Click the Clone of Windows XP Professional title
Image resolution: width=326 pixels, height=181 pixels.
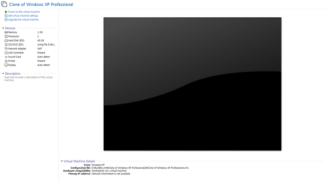pos(41,5)
